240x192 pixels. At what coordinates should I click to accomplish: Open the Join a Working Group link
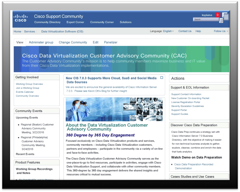tap(27, 88)
